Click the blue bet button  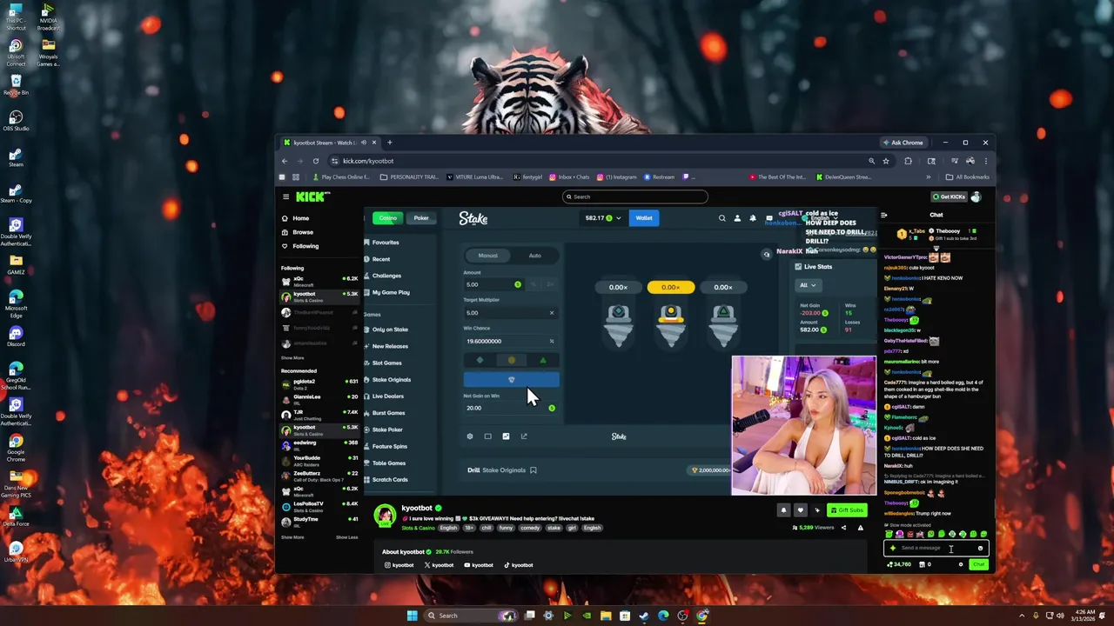(511, 380)
